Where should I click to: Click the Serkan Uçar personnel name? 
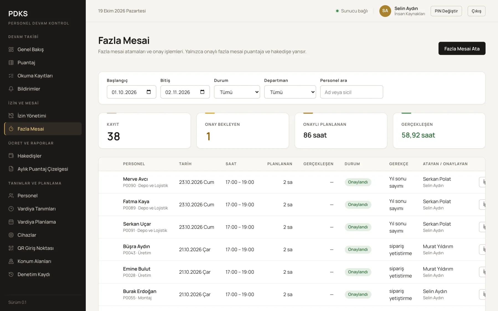[137, 224]
